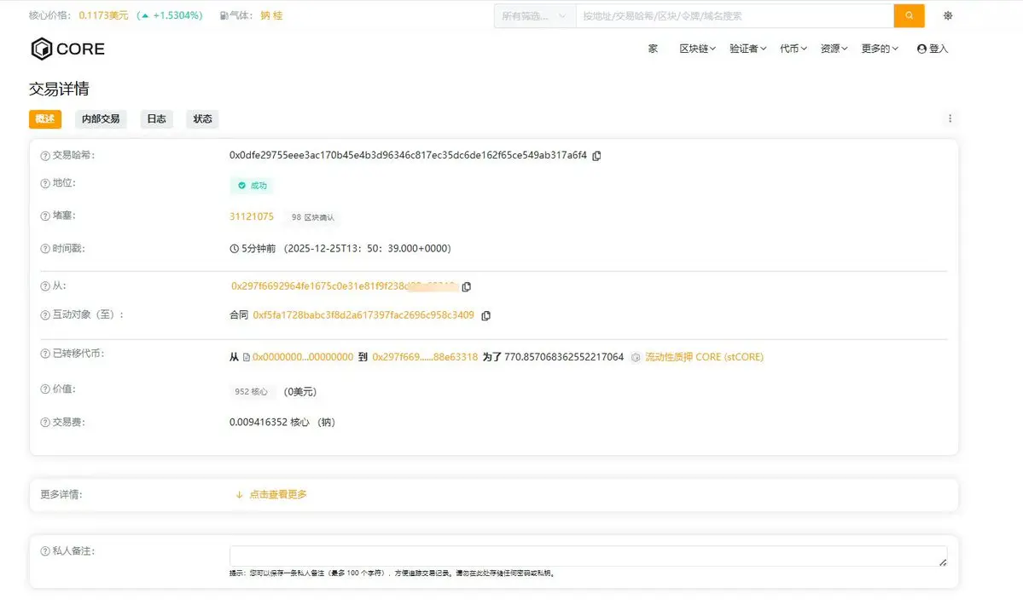
Task: Copy the From address
Action: (x=467, y=286)
